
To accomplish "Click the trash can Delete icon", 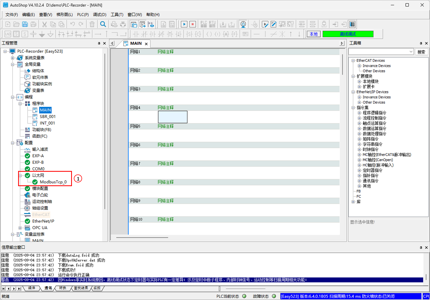I will click(x=92, y=24).
